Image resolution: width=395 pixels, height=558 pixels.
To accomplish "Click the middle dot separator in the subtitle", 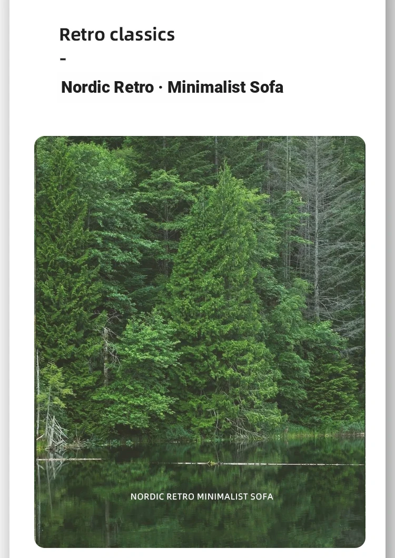I will click(161, 87).
